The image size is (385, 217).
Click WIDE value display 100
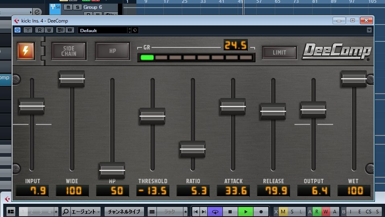tap(72, 191)
